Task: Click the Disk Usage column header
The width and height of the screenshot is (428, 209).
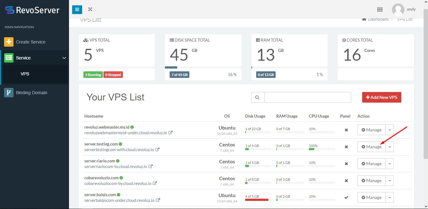Action: tap(255, 116)
